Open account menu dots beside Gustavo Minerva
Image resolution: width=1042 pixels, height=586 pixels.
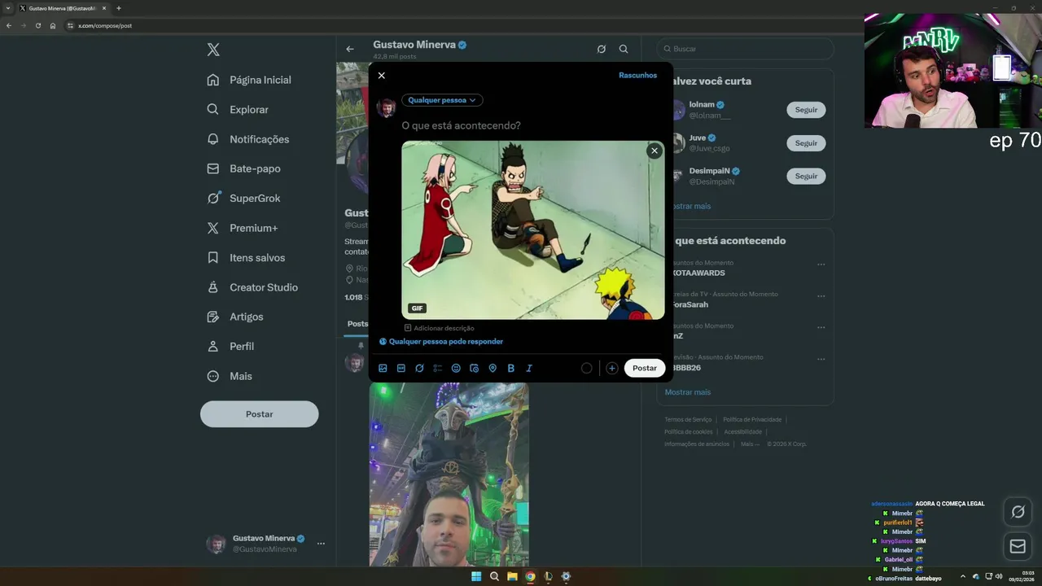[x=321, y=544]
